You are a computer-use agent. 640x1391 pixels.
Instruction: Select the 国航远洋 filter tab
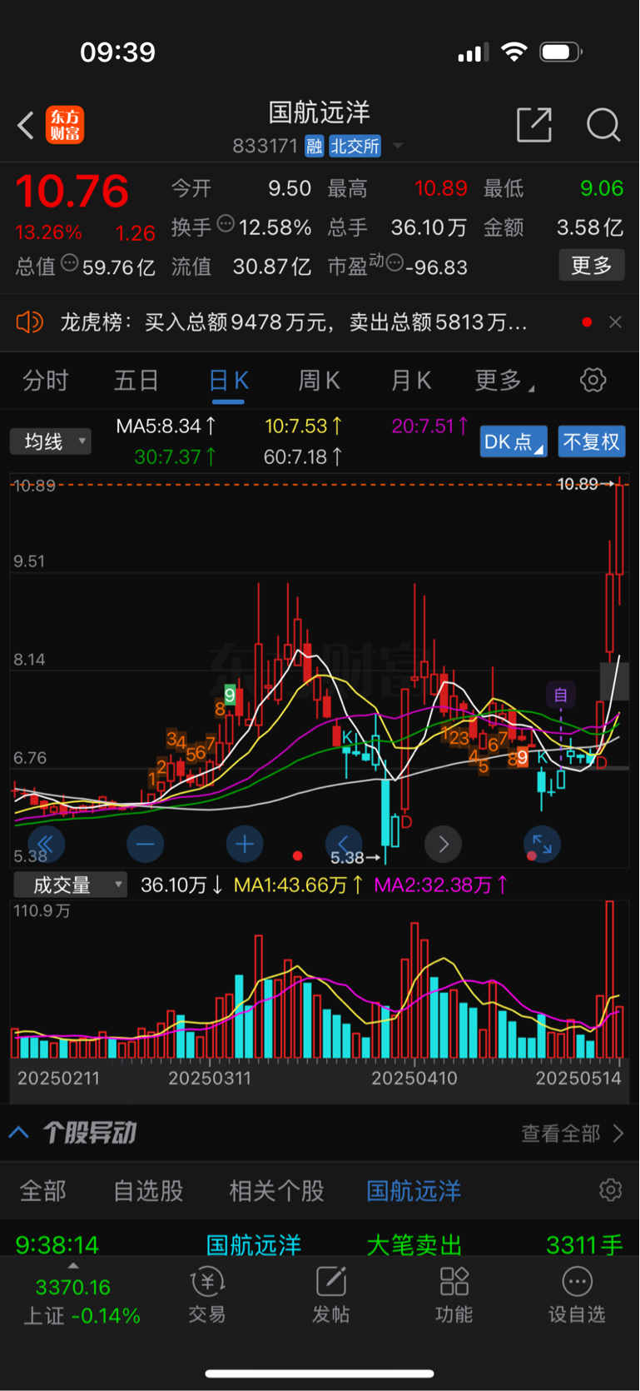click(x=414, y=1190)
